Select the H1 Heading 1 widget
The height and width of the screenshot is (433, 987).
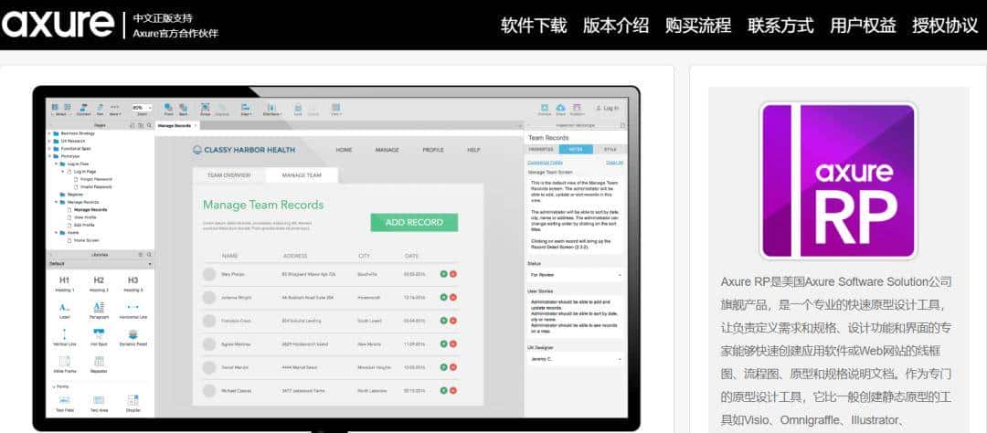click(x=64, y=283)
